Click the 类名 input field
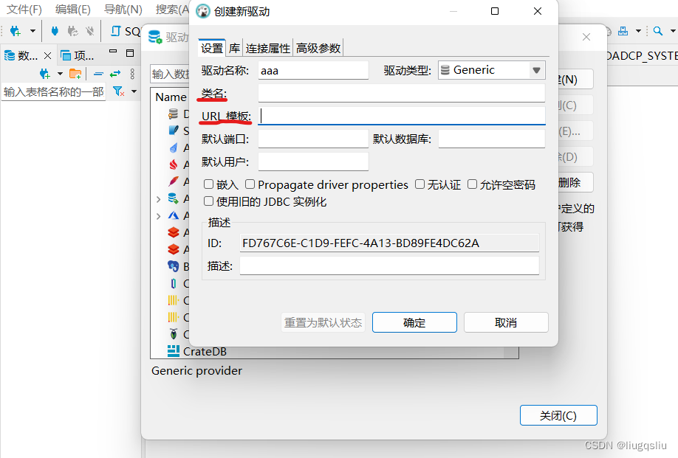The width and height of the screenshot is (678, 458). (402, 93)
